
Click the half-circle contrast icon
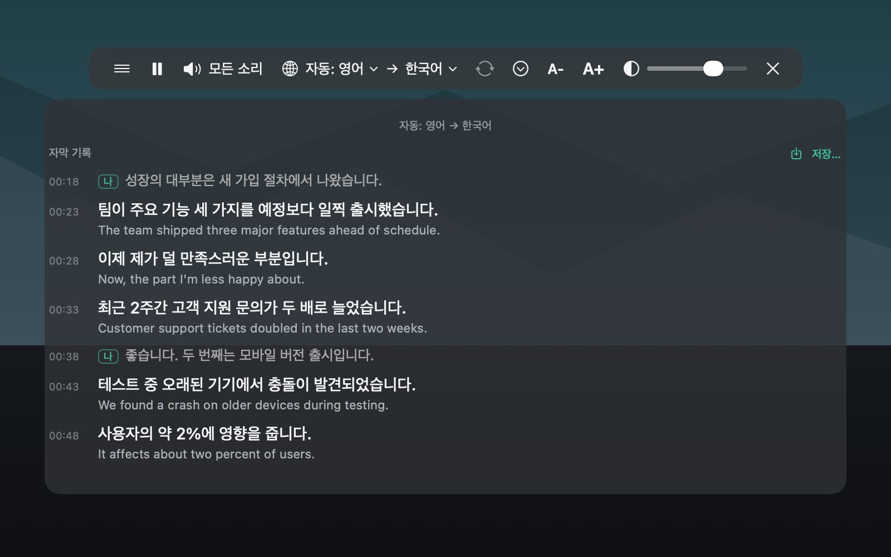(x=631, y=69)
